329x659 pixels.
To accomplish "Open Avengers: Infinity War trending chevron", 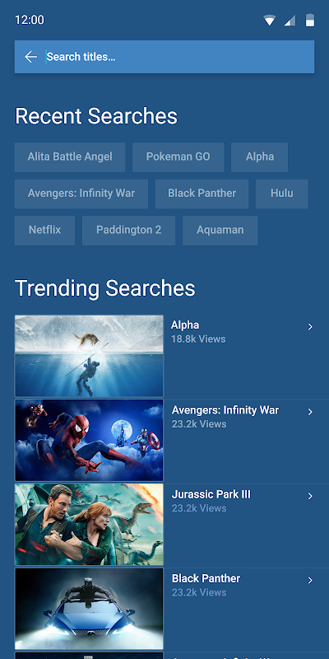I will (310, 412).
